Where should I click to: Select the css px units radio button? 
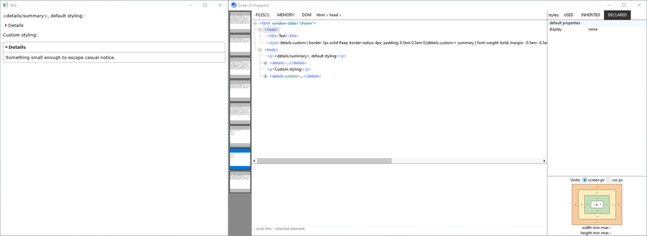click(x=609, y=180)
